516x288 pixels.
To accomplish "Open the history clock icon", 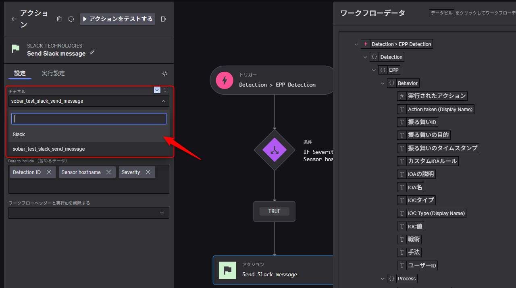I will (x=71, y=19).
